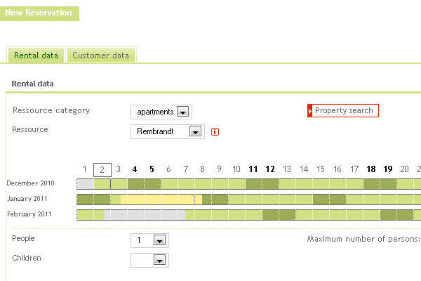Click the yellow booked block in January 2011
Viewport: 421px width, 281px height.
pyautogui.click(x=161, y=200)
